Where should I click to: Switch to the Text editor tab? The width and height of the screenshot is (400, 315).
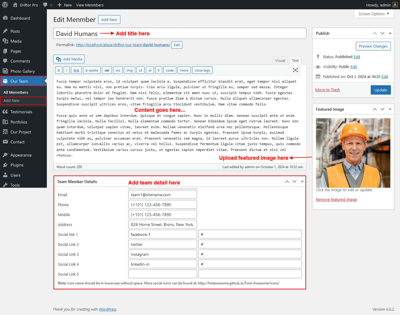click(295, 60)
